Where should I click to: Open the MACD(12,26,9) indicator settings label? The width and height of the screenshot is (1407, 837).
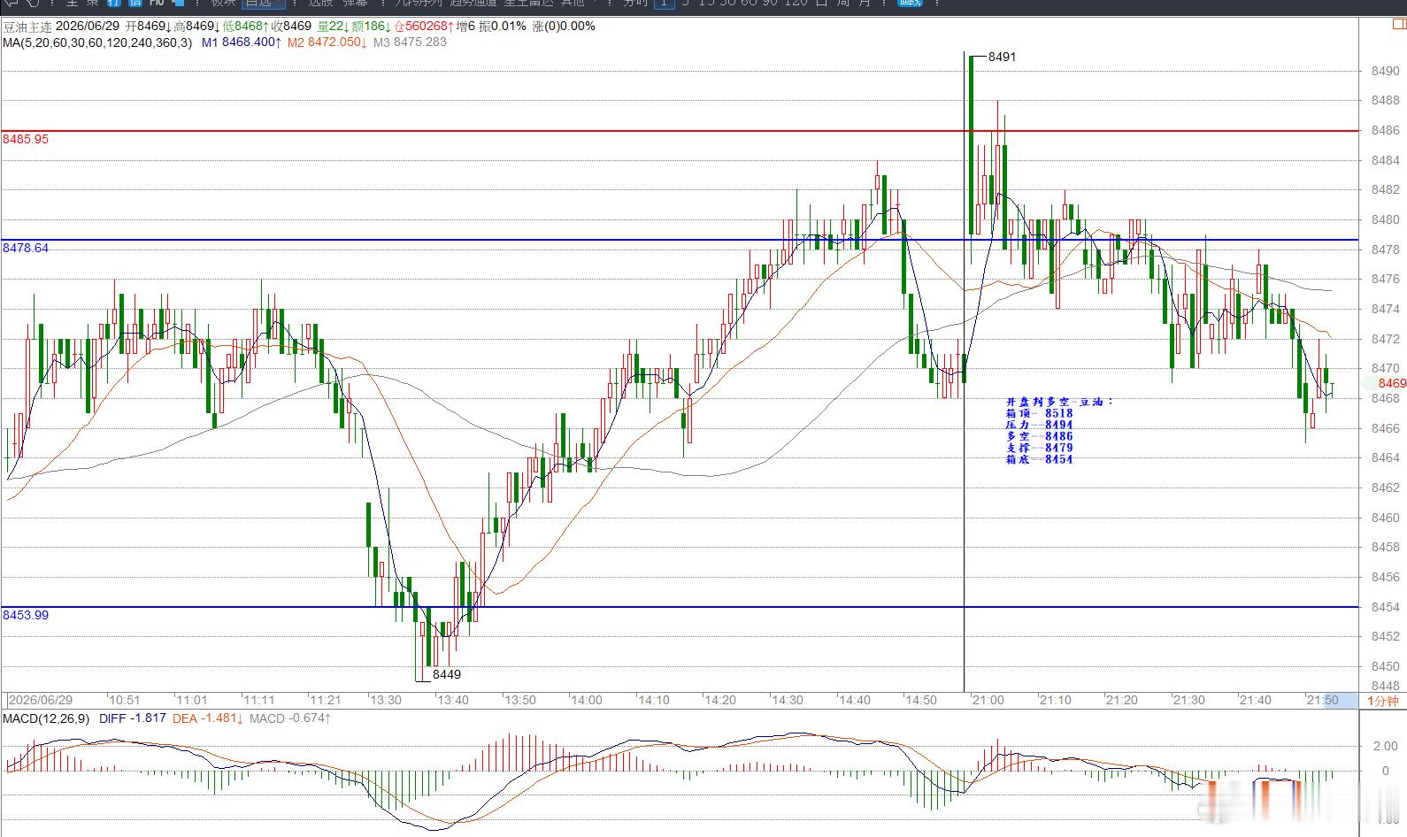[x=46, y=718]
